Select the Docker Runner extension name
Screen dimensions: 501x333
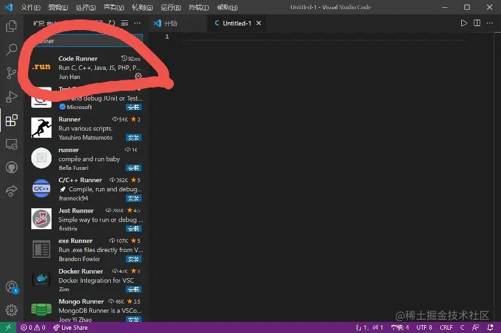(x=81, y=271)
